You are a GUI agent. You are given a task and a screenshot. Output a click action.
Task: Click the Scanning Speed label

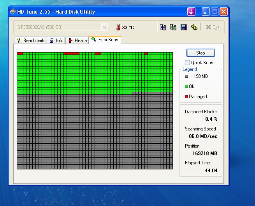200,129
